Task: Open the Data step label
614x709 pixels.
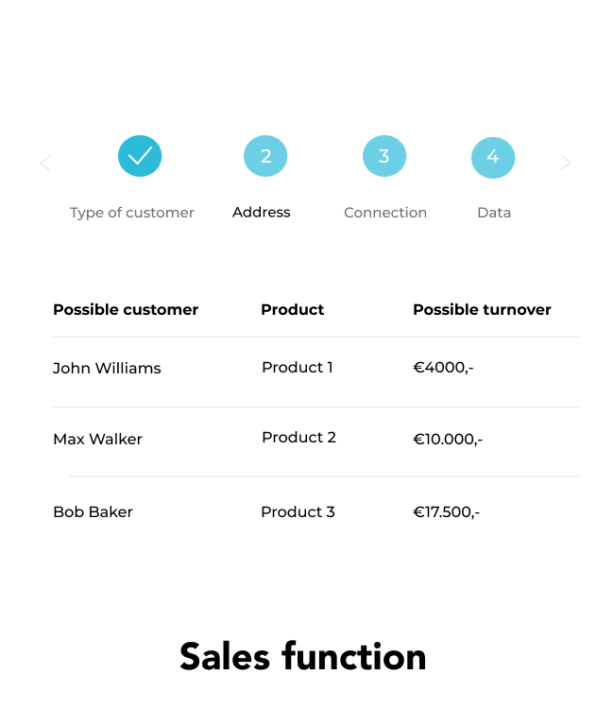Action: pyautogui.click(x=494, y=213)
